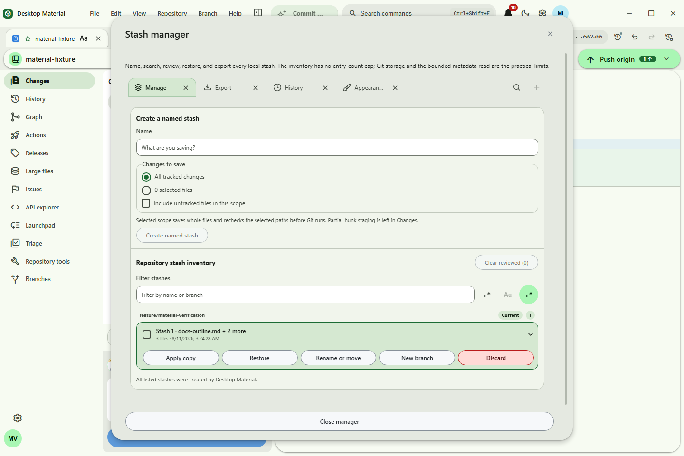
Task: Focus the stash Name input field
Action: pyautogui.click(x=337, y=147)
